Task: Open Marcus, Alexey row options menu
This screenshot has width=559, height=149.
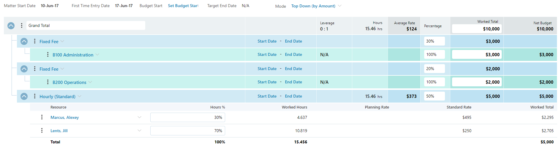Action: coord(42,117)
